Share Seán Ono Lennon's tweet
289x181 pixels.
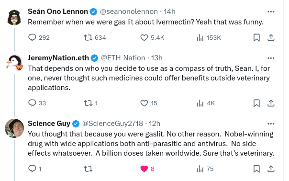271,38
